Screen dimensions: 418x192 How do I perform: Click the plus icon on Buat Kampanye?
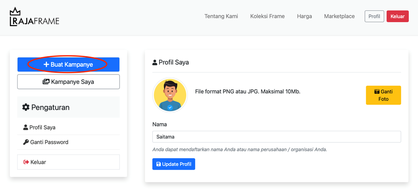(46, 65)
